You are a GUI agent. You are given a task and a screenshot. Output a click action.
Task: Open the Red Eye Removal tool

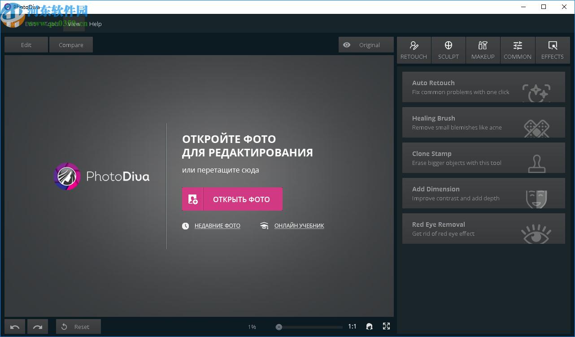484,229
